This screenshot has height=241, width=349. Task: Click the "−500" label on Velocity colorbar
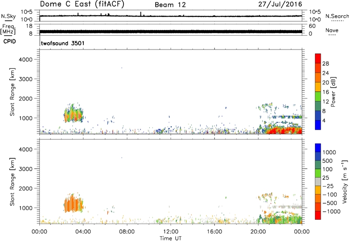pyautogui.click(x=329, y=203)
